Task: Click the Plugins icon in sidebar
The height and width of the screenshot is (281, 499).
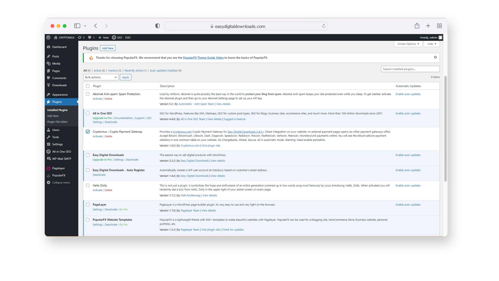Action: point(49,101)
